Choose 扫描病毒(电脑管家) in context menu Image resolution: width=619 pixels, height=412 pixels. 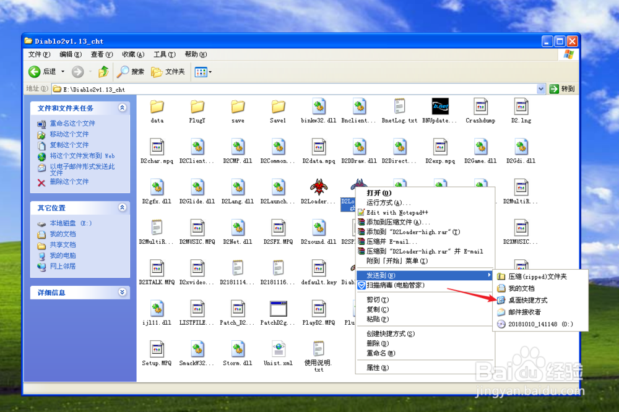[x=425, y=285]
